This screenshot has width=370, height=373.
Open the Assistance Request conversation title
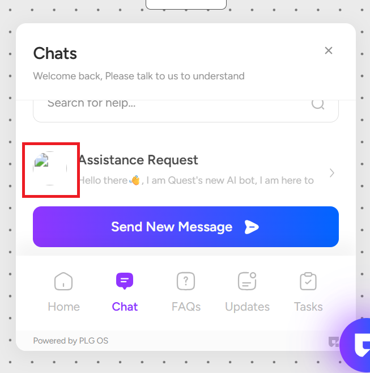click(x=138, y=160)
